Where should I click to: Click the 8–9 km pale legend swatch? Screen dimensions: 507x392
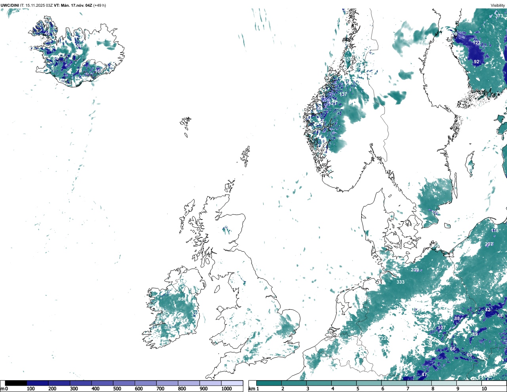444,383
